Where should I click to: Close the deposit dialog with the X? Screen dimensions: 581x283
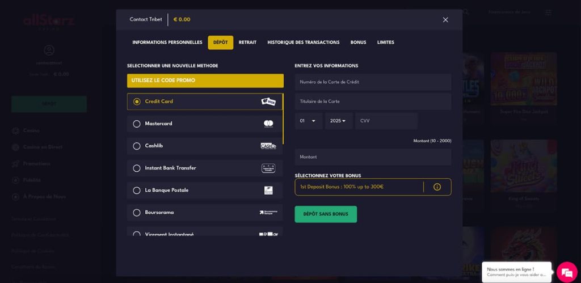pos(445,20)
